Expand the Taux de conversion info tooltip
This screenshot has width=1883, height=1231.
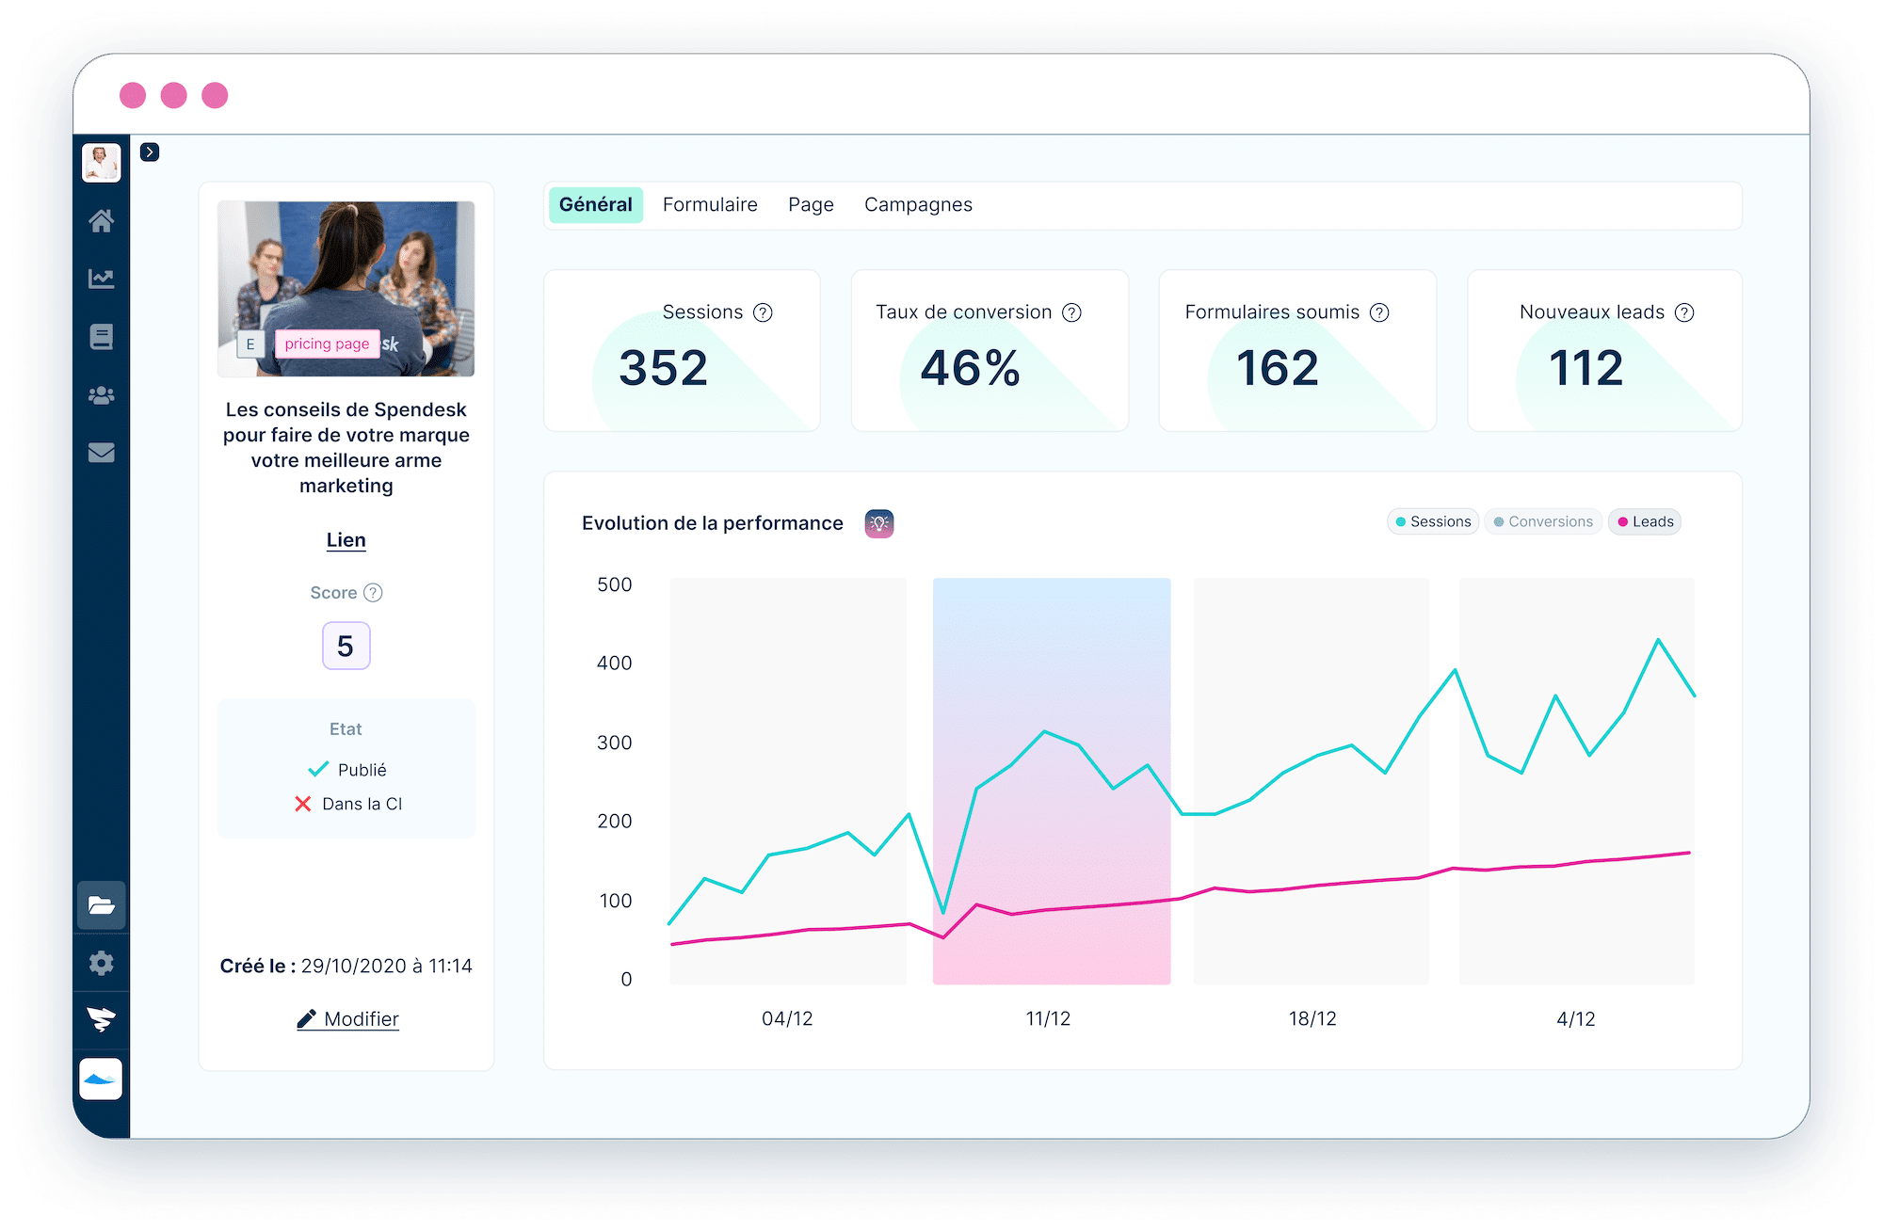pyautogui.click(x=1085, y=311)
